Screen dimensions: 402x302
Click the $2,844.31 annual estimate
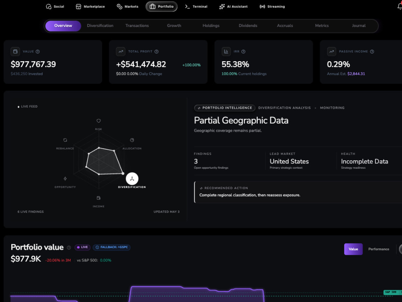click(x=356, y=74)
